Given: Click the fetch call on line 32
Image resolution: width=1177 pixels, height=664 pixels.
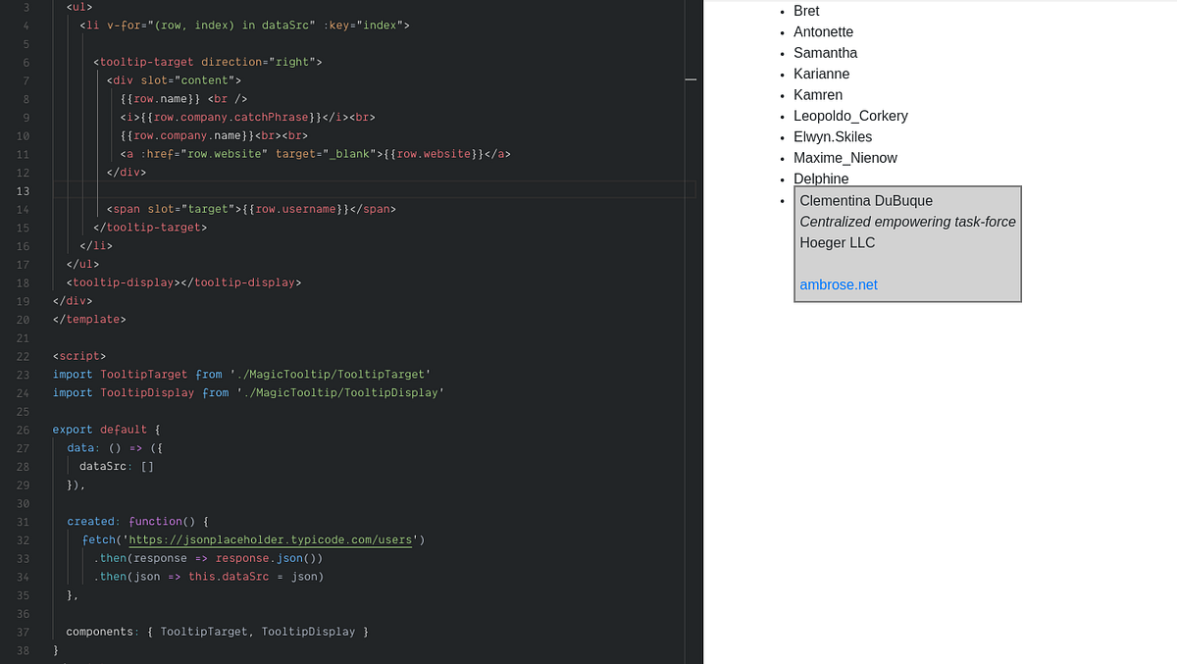Looking at the screenshot, I should coord(99,539).
